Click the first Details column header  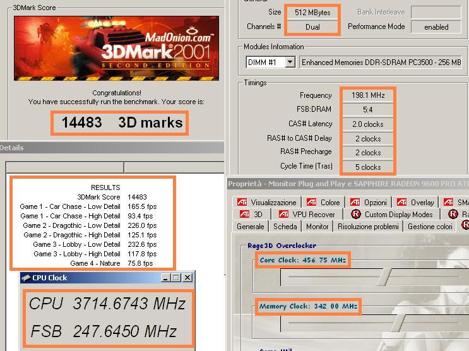click(65, 167)
